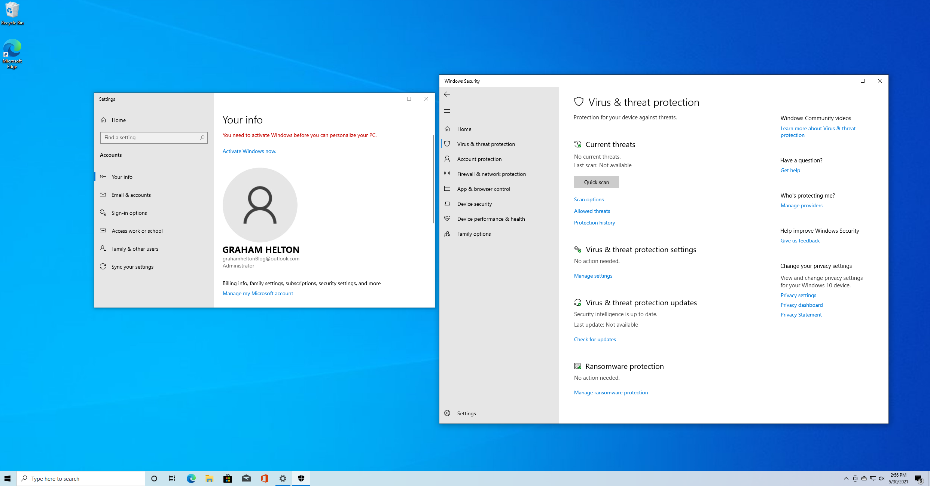Open Mail app from the taskbar
930x486 pixels.
(246, 479)
